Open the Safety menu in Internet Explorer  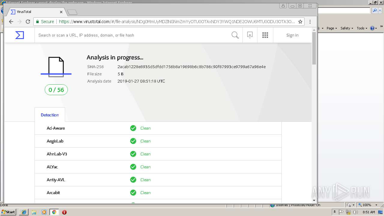point(346,28)
